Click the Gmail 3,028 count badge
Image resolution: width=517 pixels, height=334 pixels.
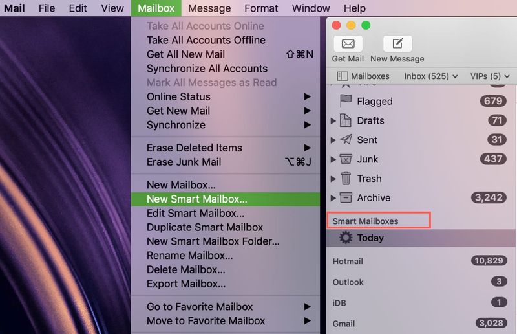[491, 323]
